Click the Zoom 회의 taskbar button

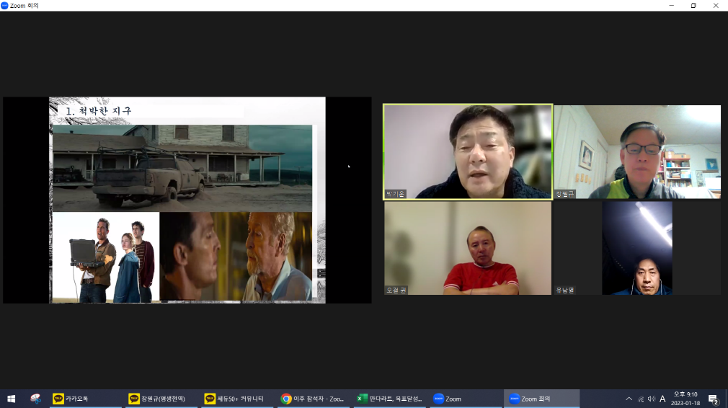click(x=542, y=399)
